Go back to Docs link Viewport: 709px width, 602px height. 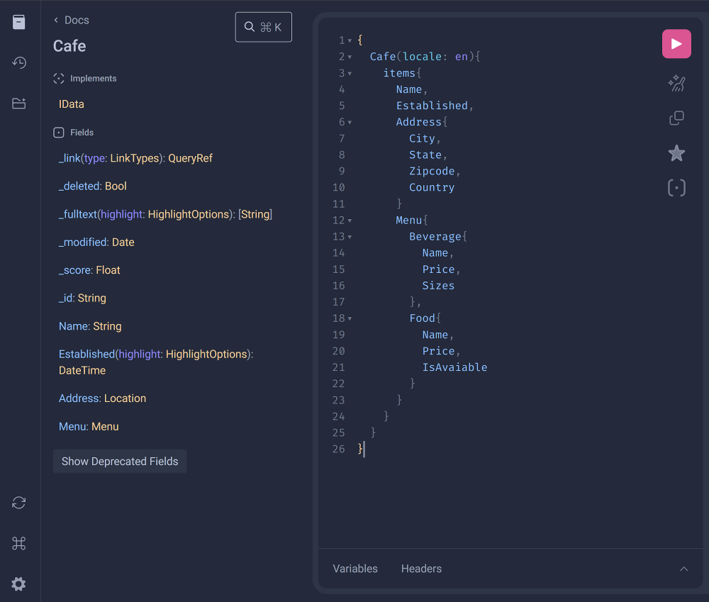click(72, 20)
